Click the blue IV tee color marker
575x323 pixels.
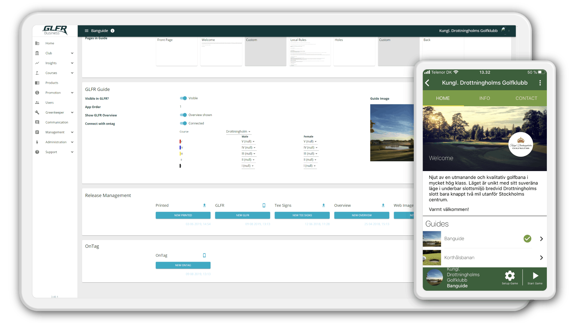point(181,147)
